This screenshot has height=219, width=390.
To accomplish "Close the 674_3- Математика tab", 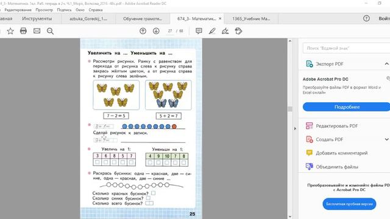I will pos(220,18).
